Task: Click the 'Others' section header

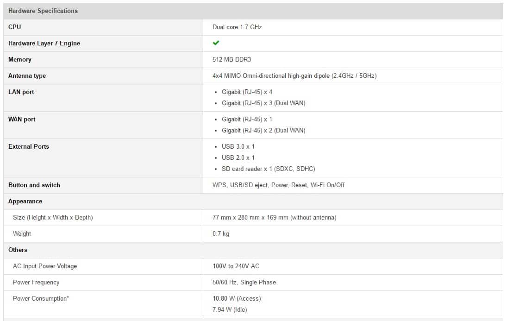Action: (x=18, y=250)
